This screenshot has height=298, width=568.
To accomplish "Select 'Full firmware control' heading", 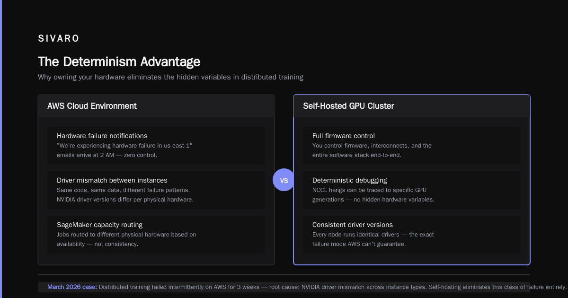I will coord(344,136).
